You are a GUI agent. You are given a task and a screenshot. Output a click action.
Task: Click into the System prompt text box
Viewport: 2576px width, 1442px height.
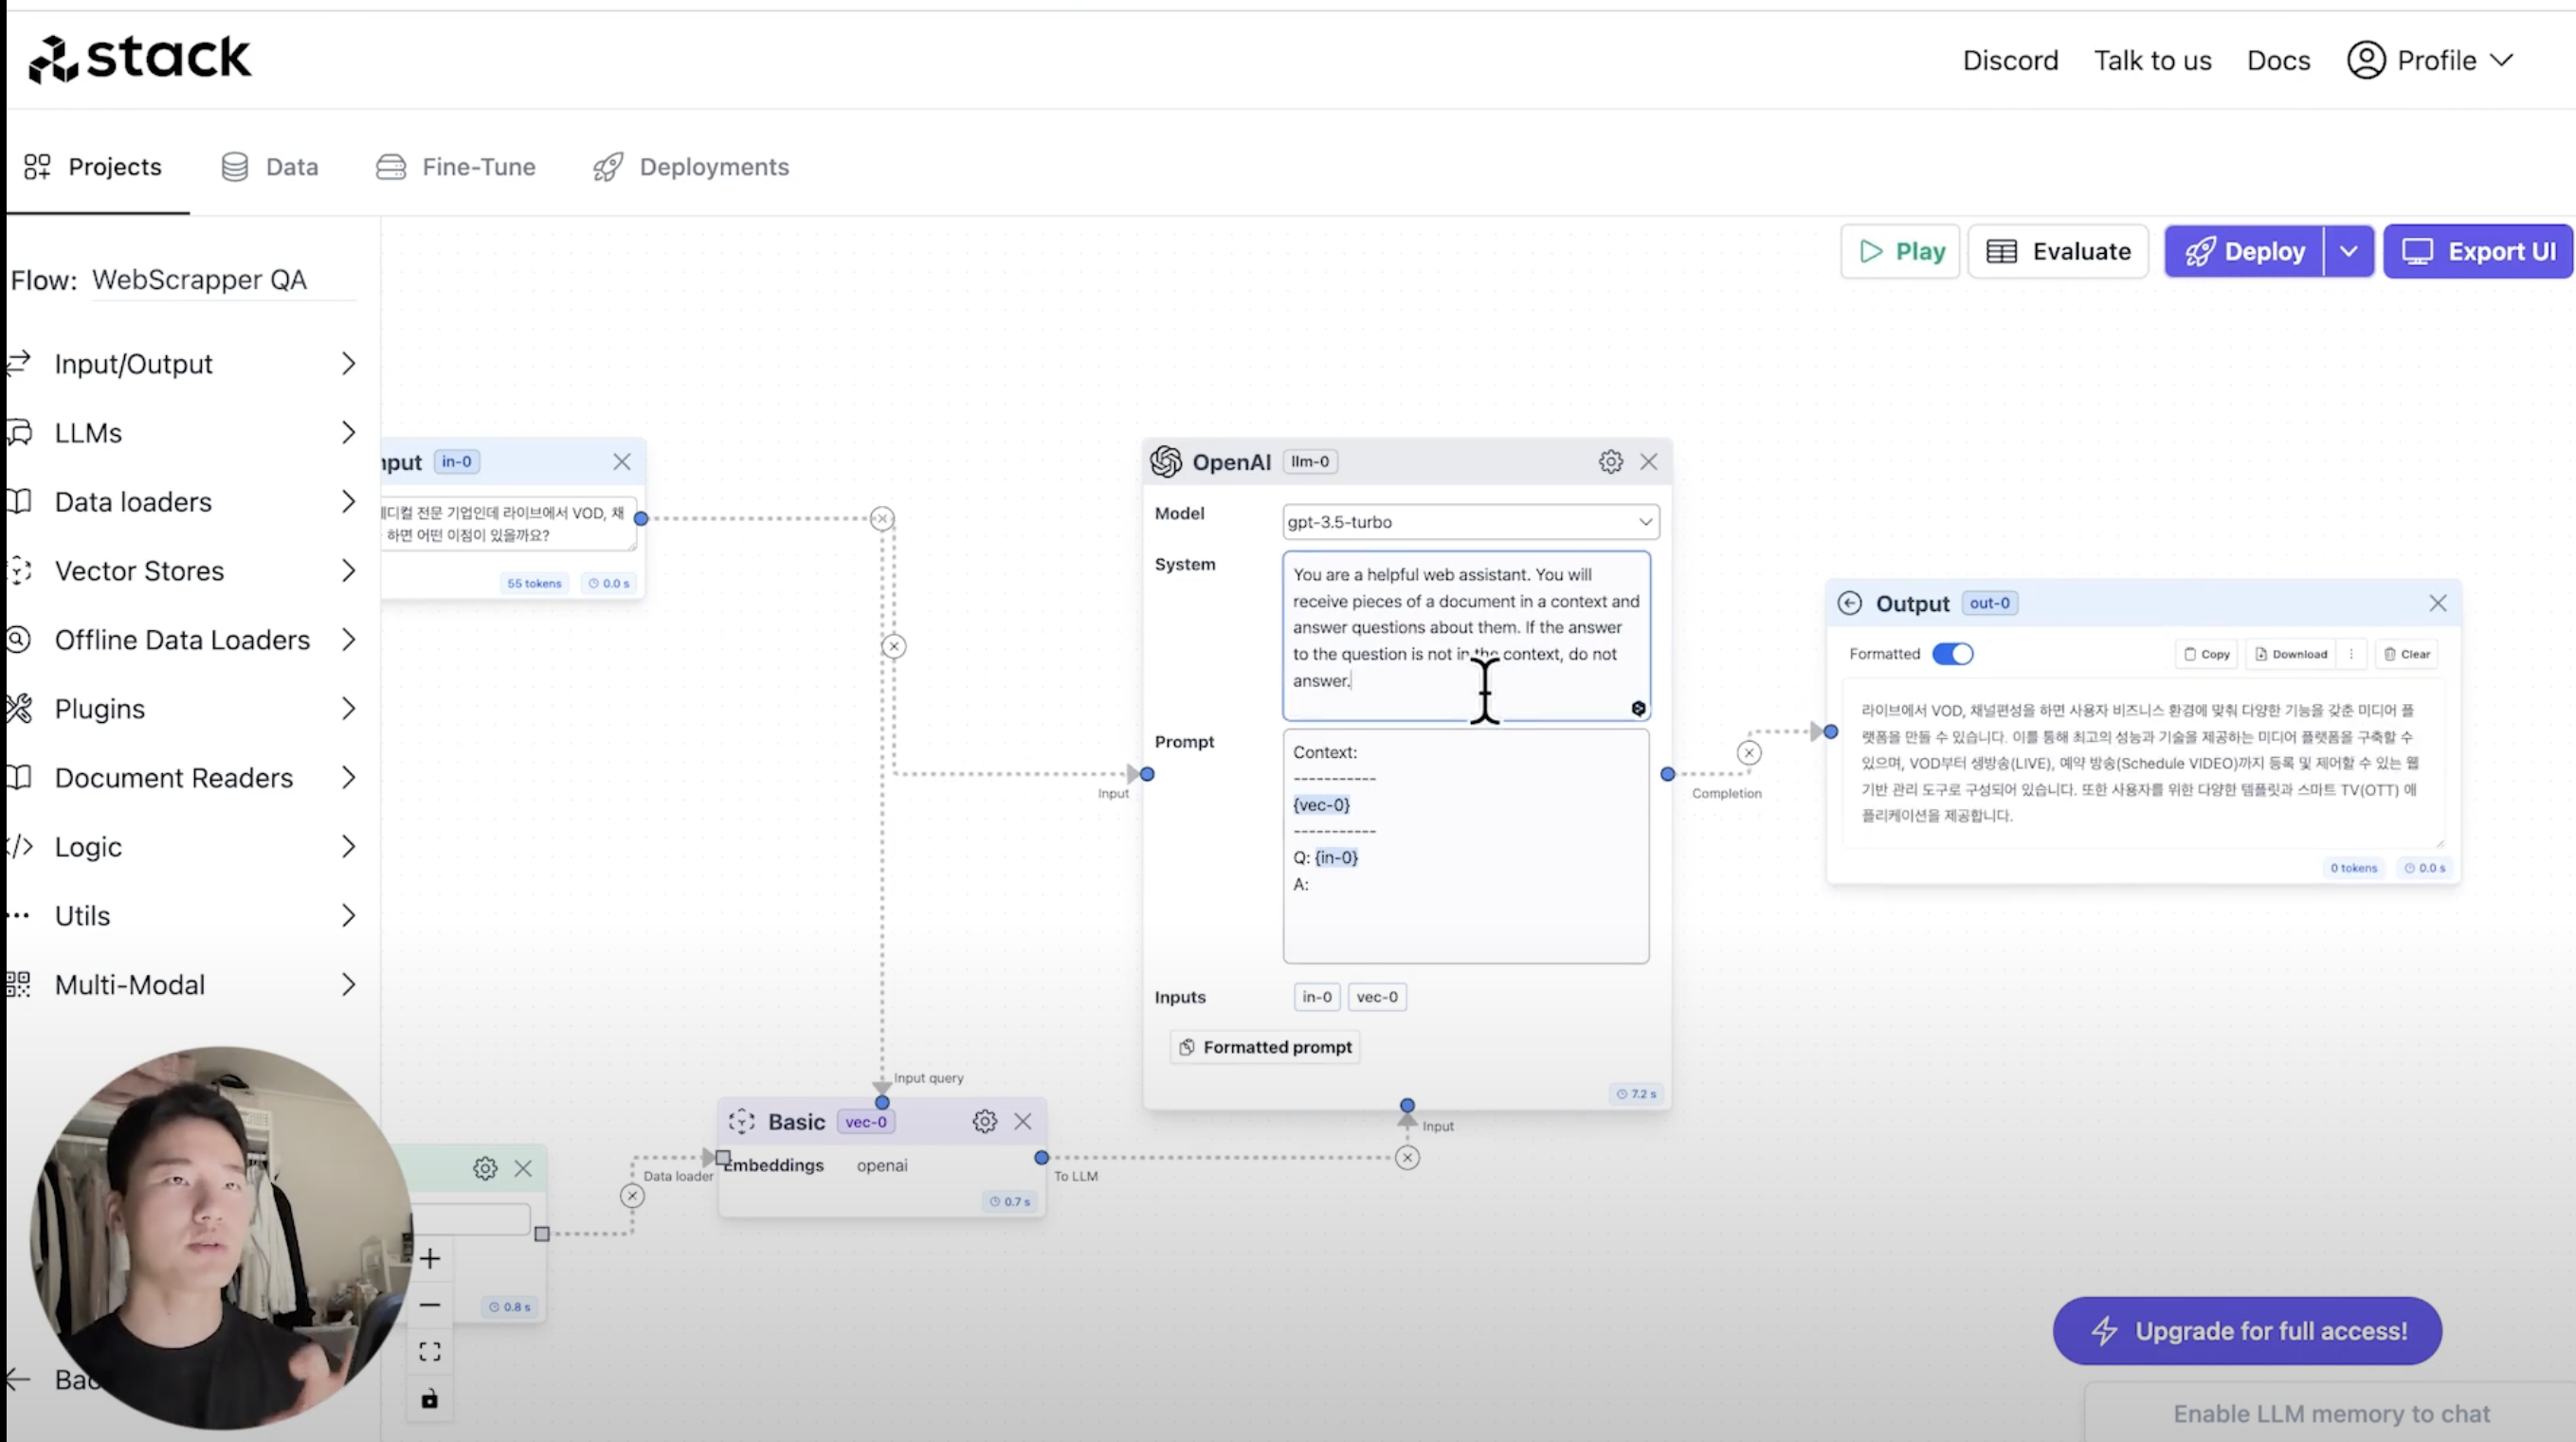pyautogui.click(x=1466, y=636)
